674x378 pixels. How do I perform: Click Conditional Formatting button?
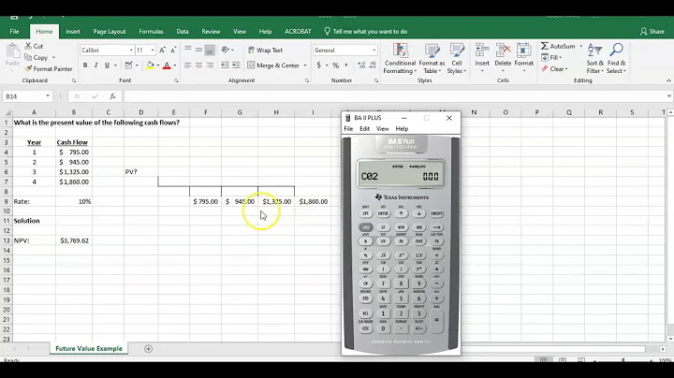(400, 59)
